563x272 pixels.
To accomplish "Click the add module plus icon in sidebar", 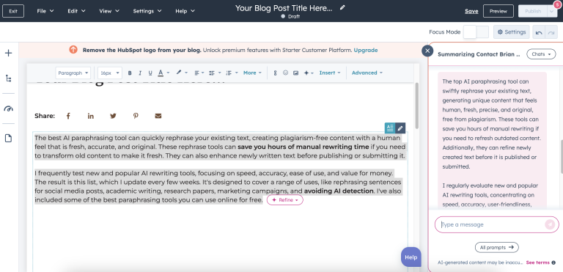I will click(x=8, y=54).
